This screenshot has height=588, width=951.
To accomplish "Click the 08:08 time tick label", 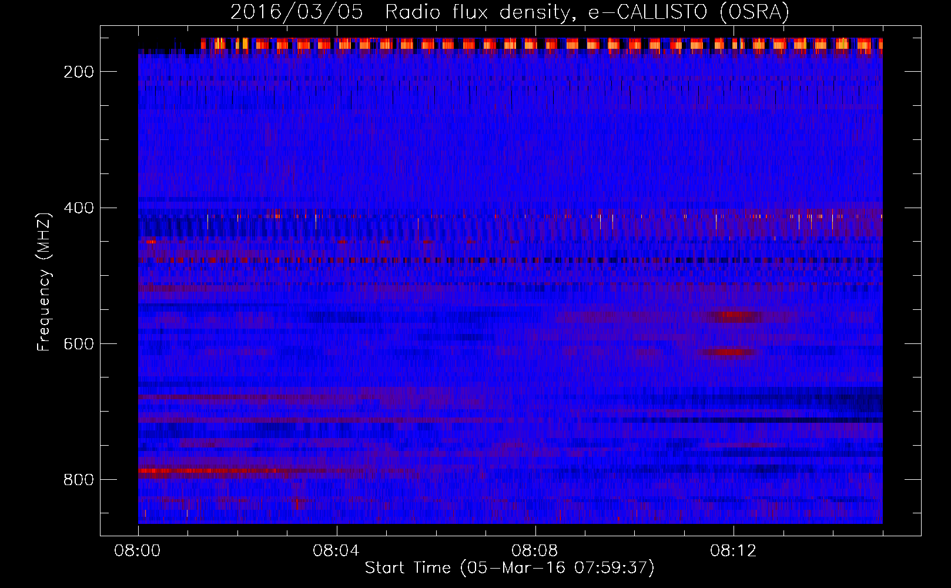I will pos(535,551).
